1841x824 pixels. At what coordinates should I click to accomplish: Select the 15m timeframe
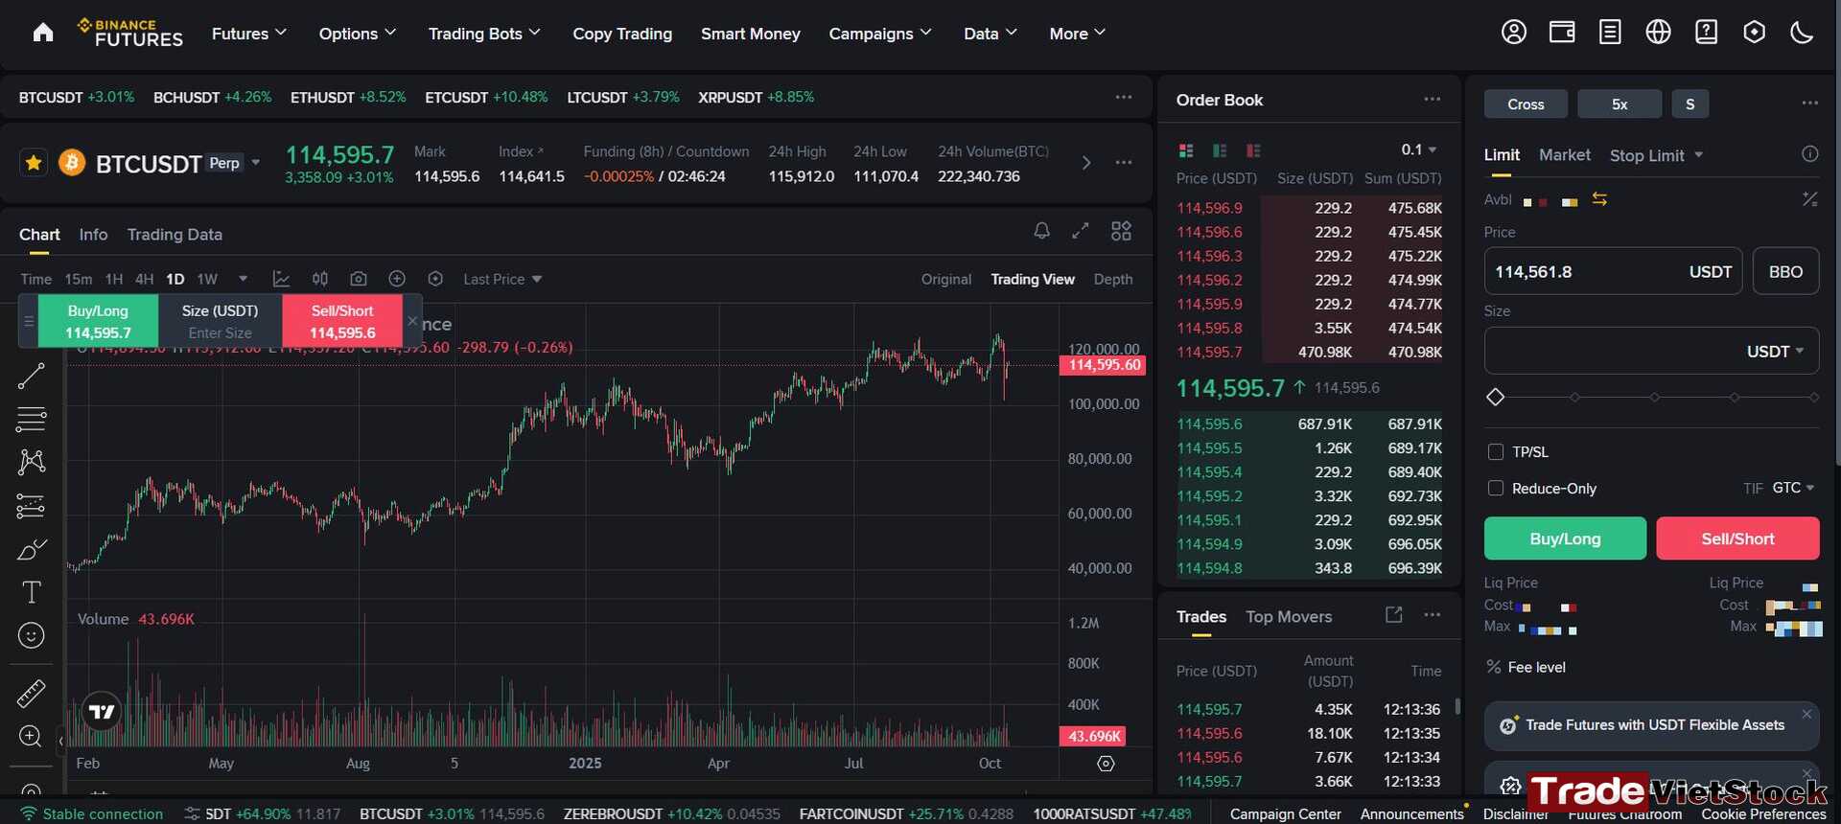coord(79,279)
